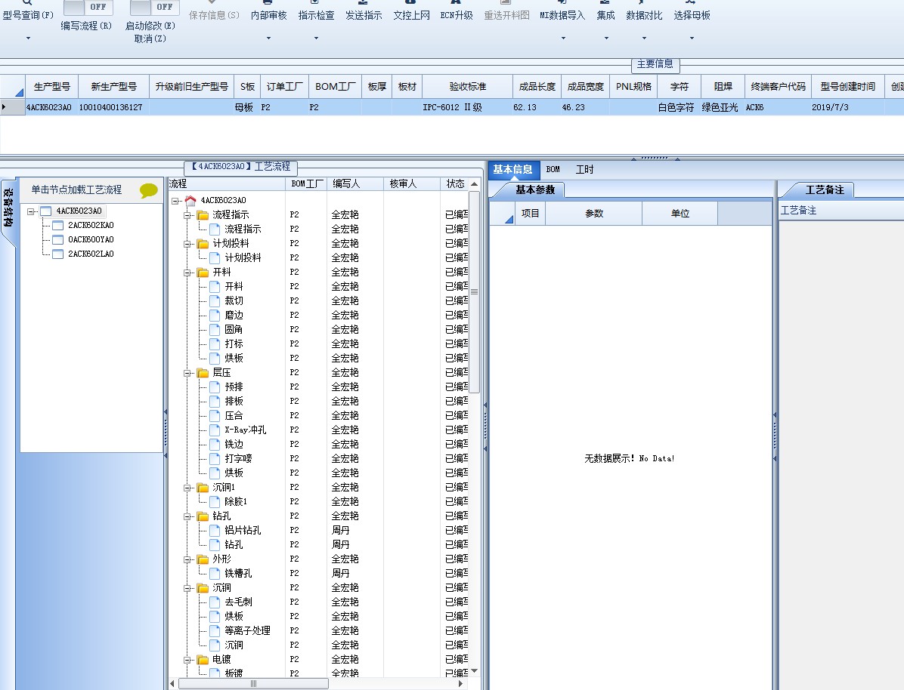Image resolution: width=904 pixels, height=690 pixels.
Task: Open the dropdown arrow under 内部审核
Action: [x=268, y=39]
